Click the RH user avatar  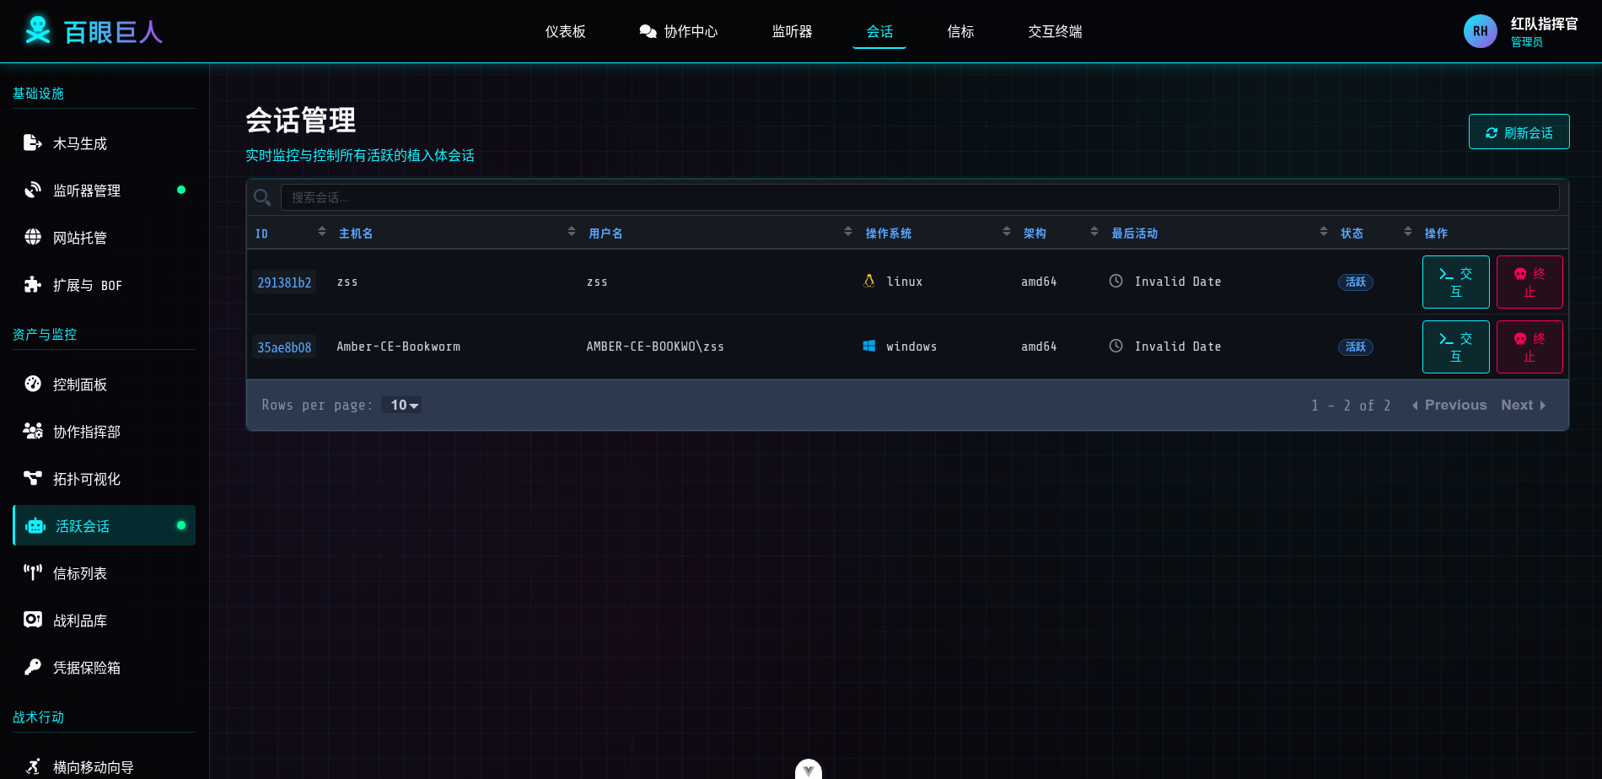1480,31
